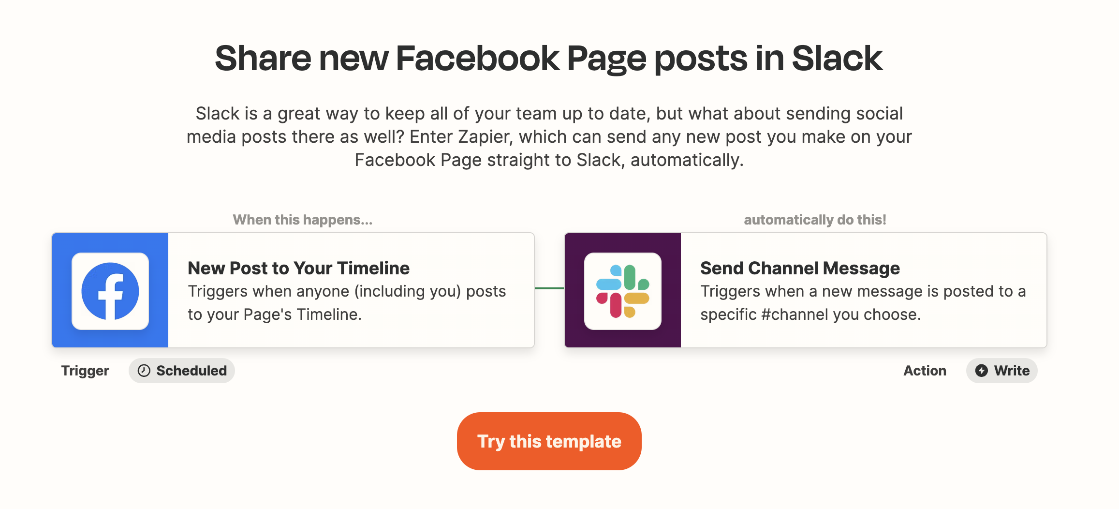Open the Send Channel Message title
Viewport: 1119px width, 509px height.
[800, 268]
